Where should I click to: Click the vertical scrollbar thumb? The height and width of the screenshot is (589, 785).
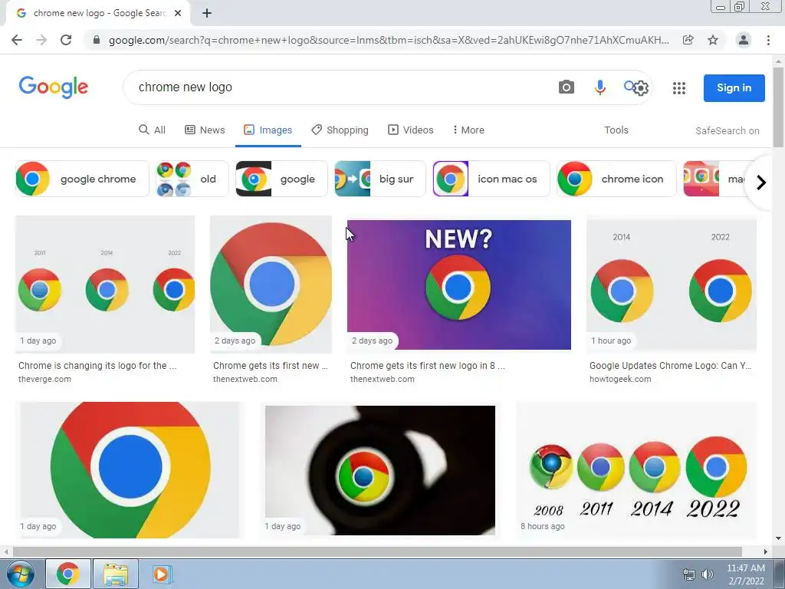point(778,107)
